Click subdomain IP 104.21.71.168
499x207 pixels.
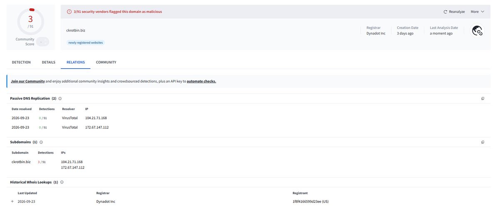tap(72, 162)
